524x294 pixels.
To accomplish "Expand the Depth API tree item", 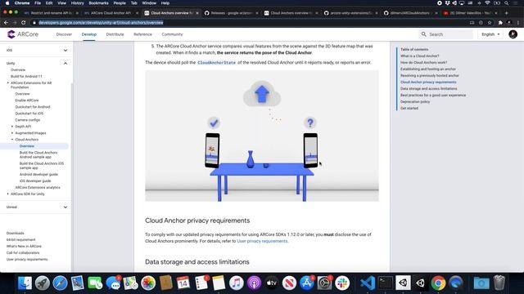I will coord(12,127).
